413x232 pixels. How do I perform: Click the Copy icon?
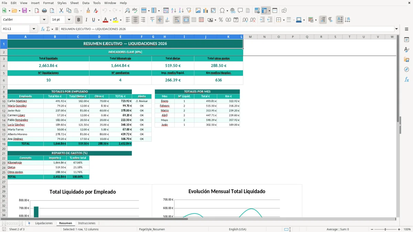coord(69,11)
